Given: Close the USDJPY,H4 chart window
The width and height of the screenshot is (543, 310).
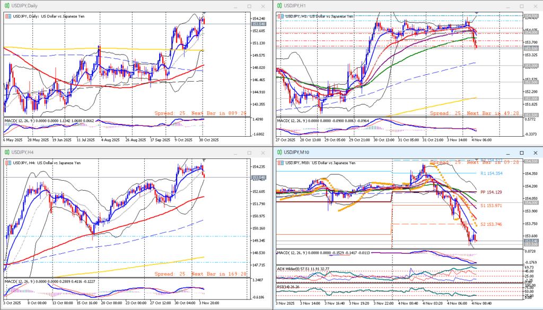Looking at the screenshot, I should coord(262,153).
